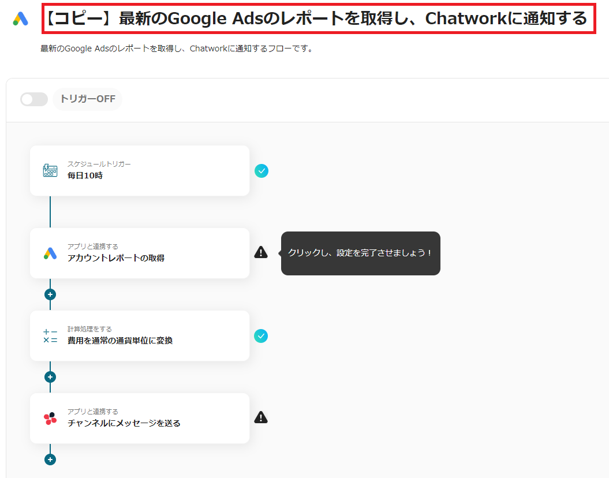This screenshot has height=478, width=609.
Task: Click the 計算処理をする label text
Action: coord(89,329)
